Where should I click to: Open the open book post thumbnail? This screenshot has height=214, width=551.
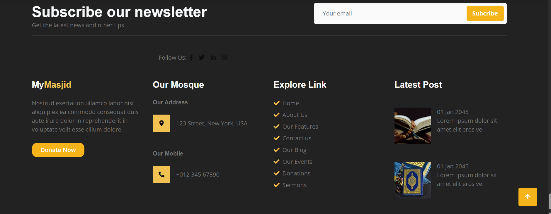(413, 126)
